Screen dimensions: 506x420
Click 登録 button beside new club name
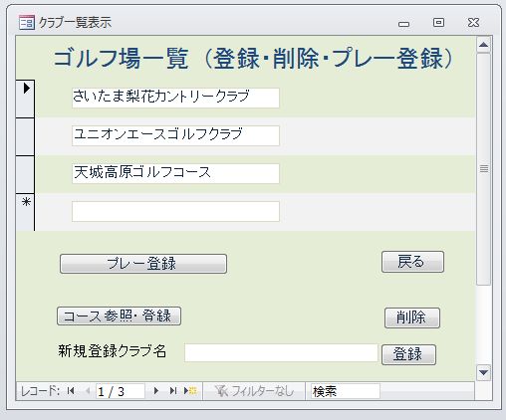408,354
